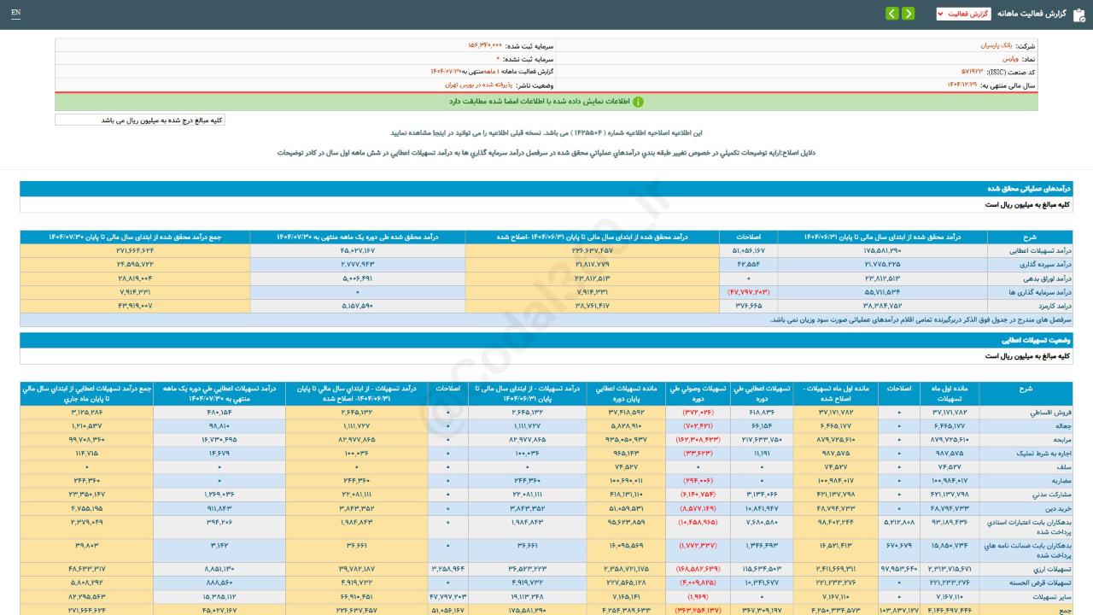Switch language with the EN link
This screenshot has width=1093, height=615.
click(15, 13)
